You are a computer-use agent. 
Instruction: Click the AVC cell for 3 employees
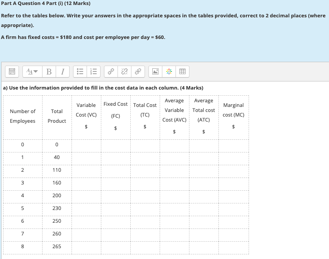[174, 184]
